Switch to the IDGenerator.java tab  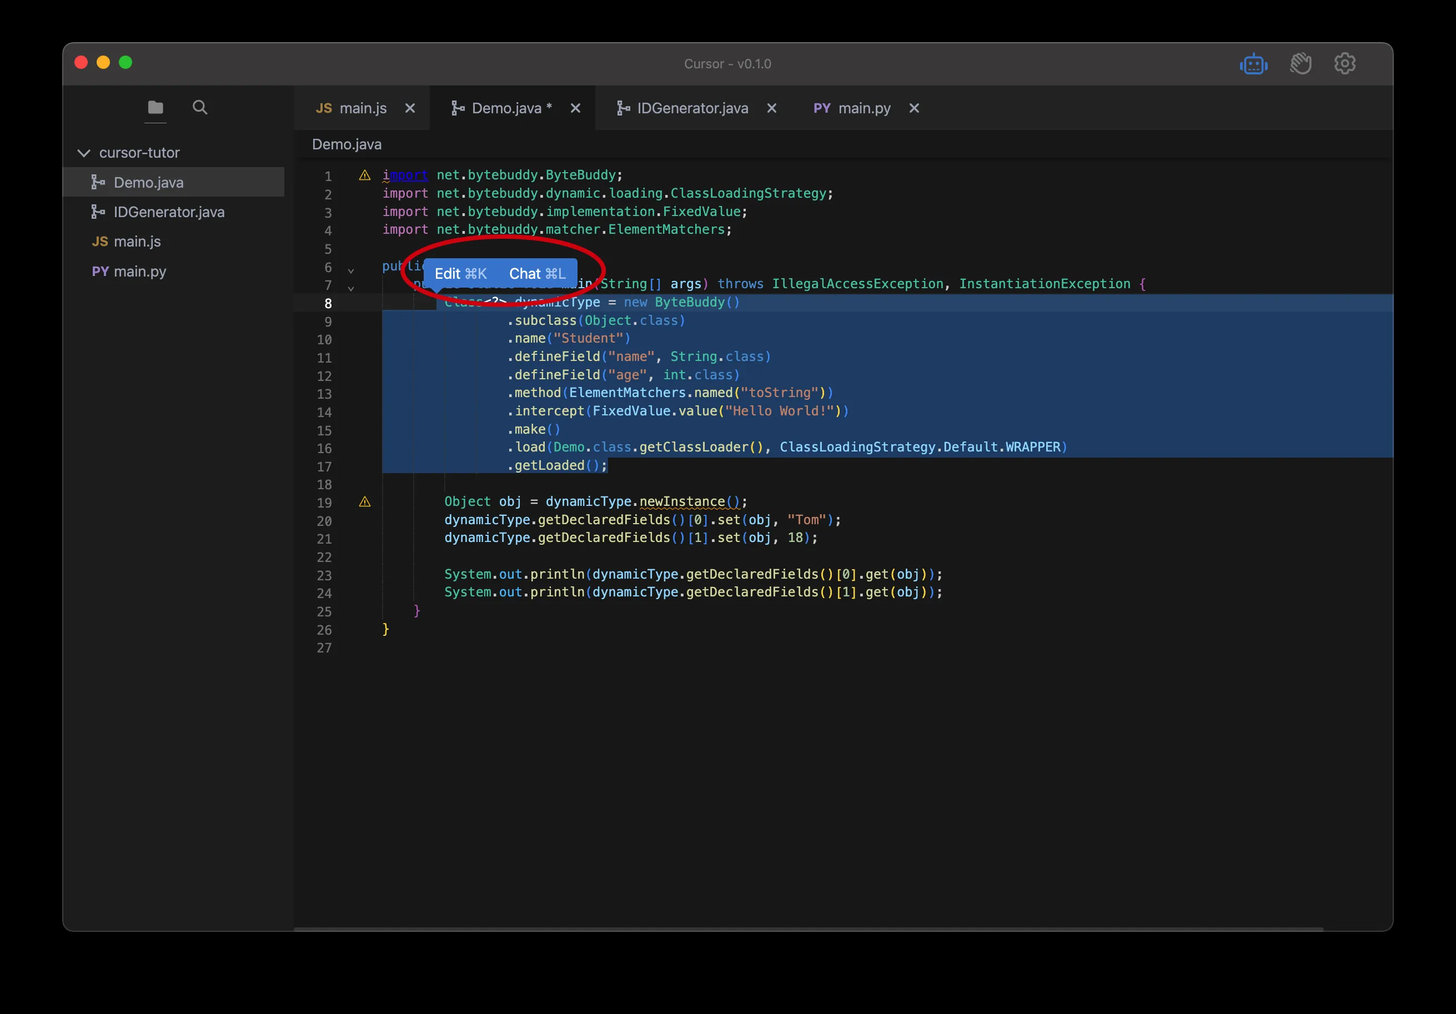(692, 108)
